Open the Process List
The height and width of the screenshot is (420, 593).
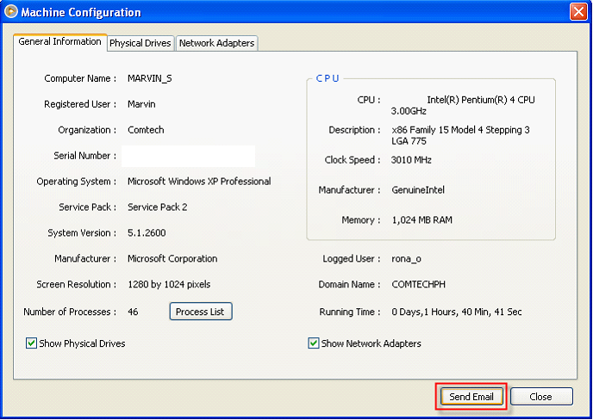(201, 312)
